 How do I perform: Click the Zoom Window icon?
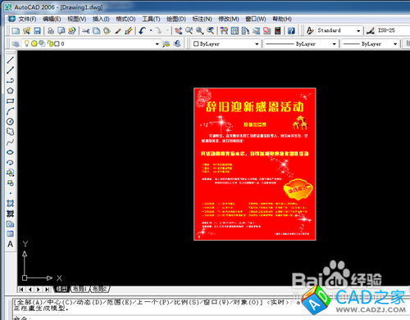200,30
